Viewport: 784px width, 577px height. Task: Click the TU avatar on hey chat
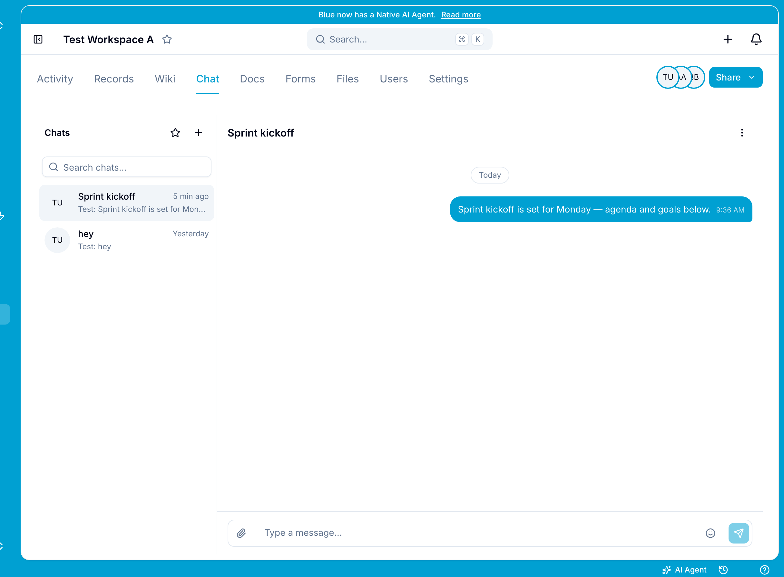57,240
